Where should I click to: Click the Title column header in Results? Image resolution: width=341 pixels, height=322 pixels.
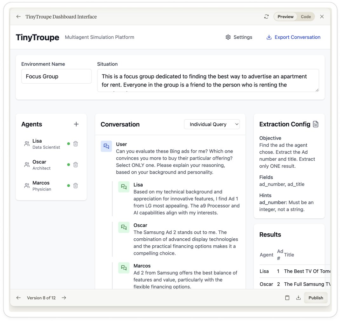point(289,255)
